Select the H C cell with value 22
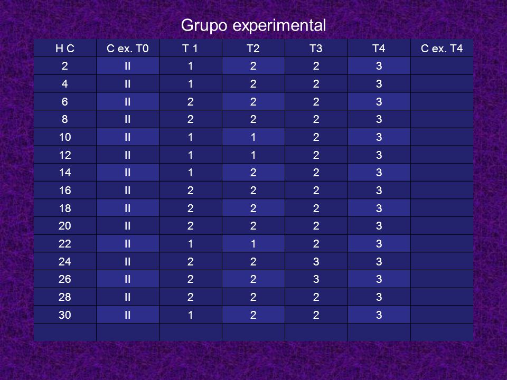The image size is (507, 380). click(65, 243)
